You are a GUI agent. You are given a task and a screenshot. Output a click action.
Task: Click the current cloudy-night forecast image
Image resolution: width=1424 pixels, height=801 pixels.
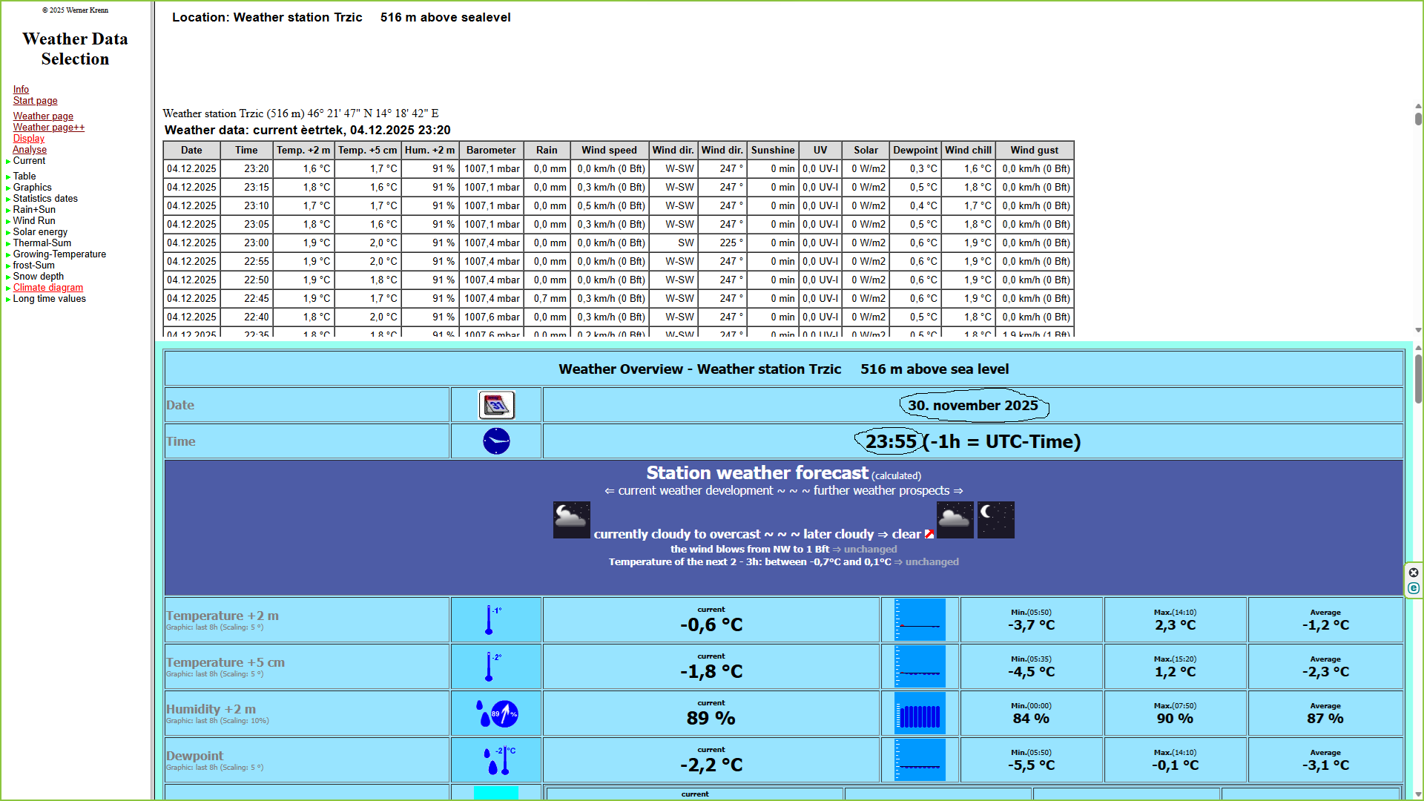(571, 519)
